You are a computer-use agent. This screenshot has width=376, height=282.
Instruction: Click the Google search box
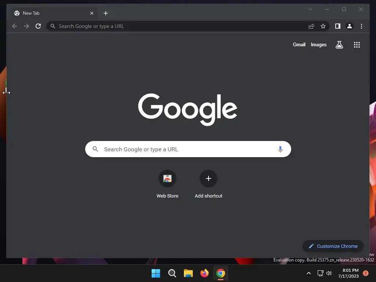coord(188,149)
